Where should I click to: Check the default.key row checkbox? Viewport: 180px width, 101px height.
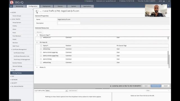(41, 49)
